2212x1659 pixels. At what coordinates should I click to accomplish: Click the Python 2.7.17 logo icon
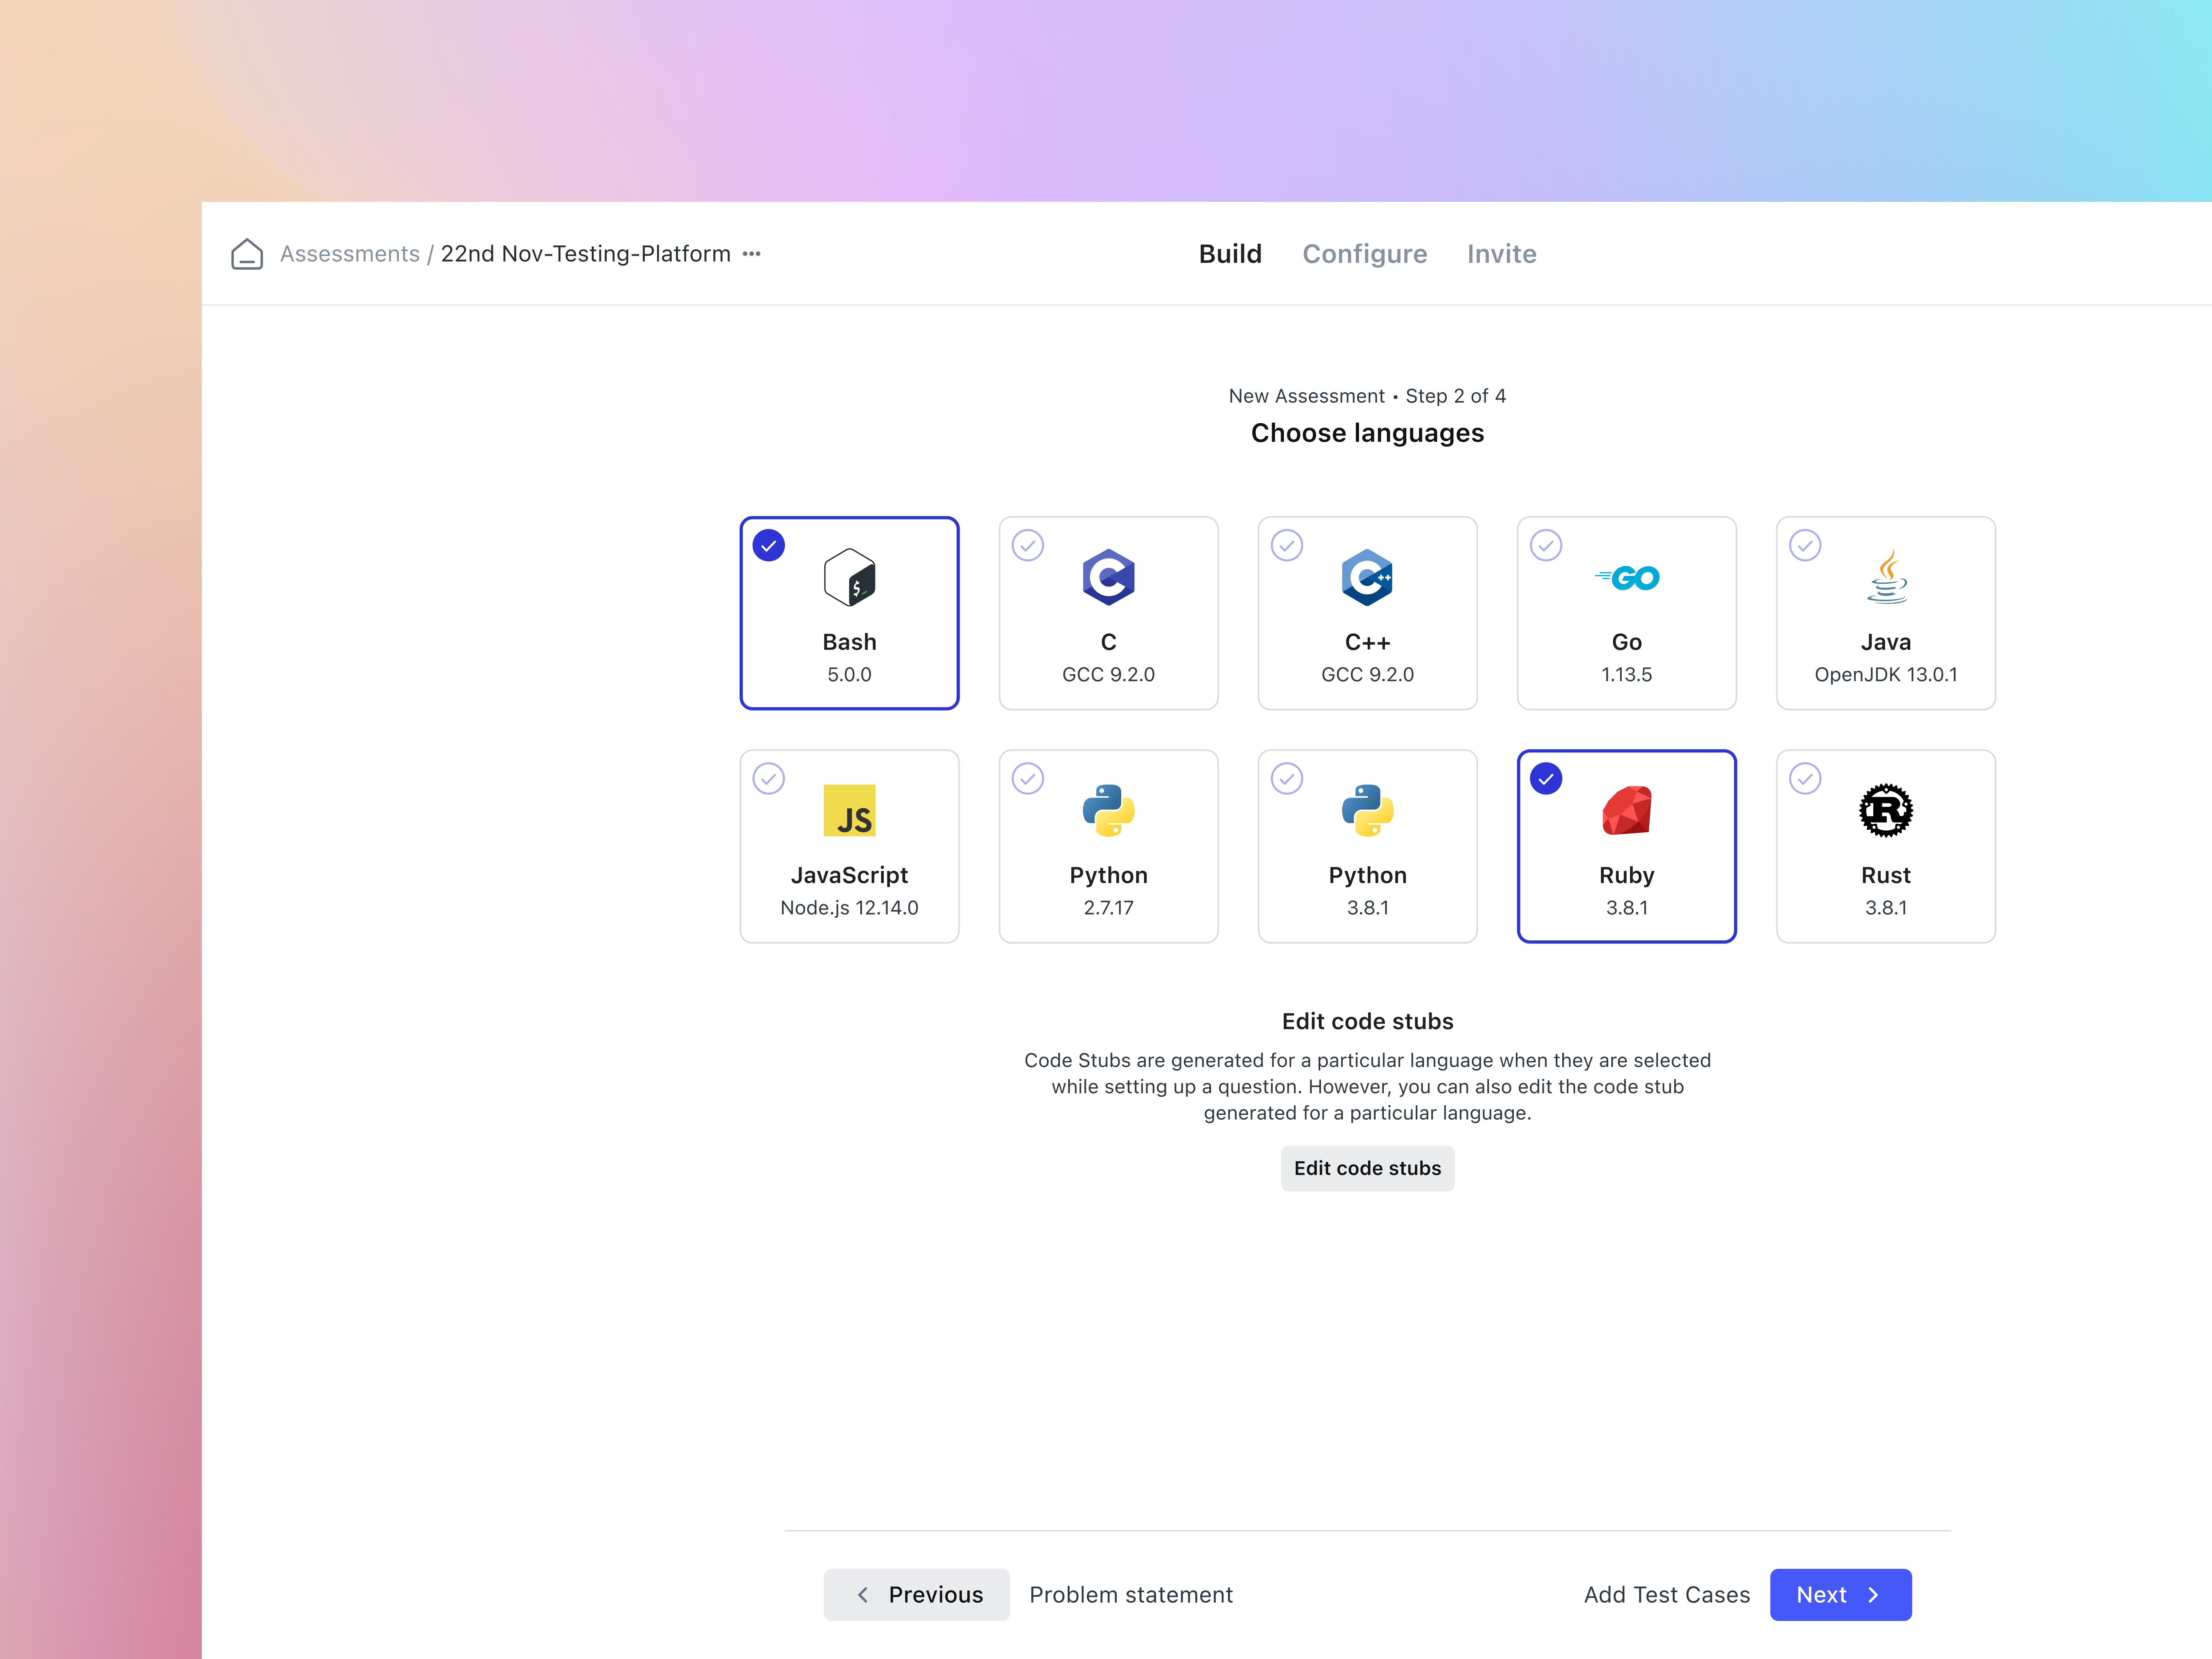coord(1108,810)
